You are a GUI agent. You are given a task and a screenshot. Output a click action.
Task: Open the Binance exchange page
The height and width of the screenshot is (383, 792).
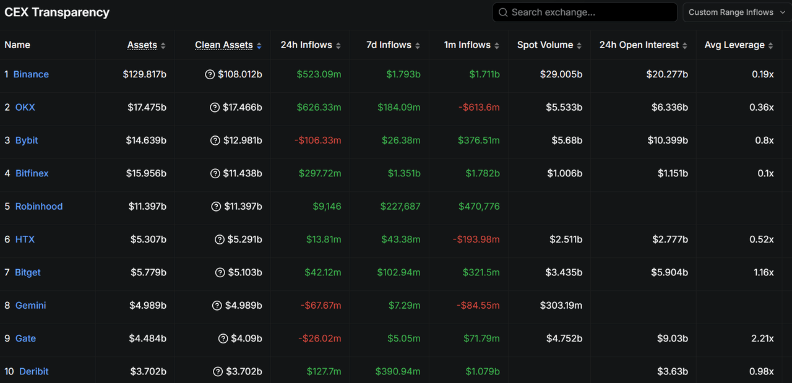(x=31, y=74)
